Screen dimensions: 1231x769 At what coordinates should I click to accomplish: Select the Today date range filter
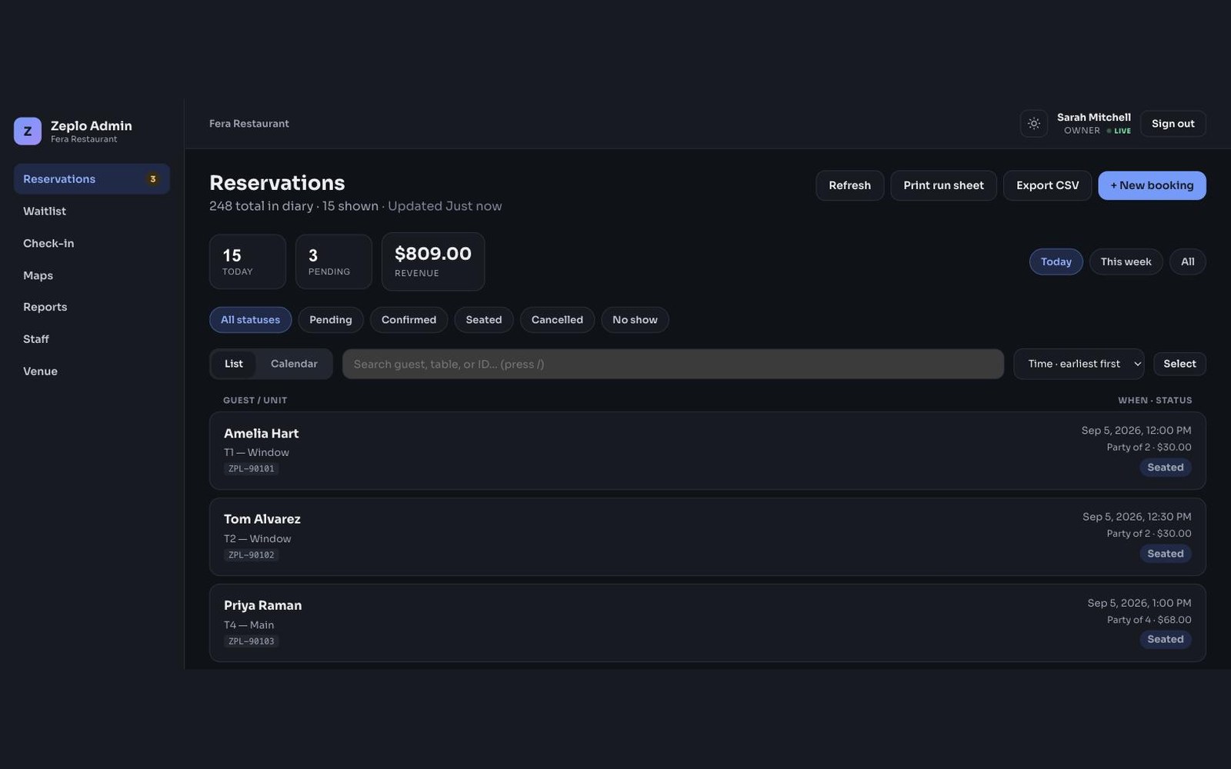pyautogui.click(x=1056, y=262)
